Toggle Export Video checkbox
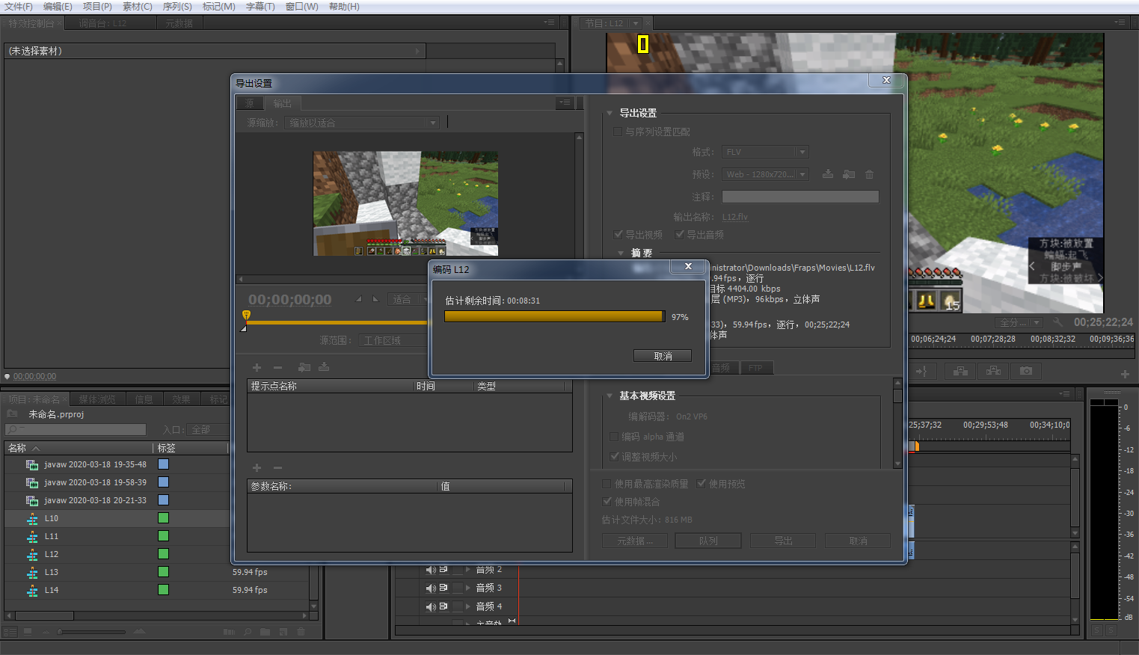 tap(618, 234)
